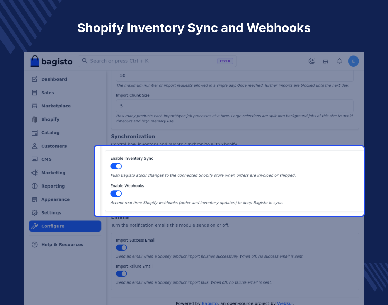The width and height of the screenshot is (388, 305).
Task: Click the Sales sidebar icon
Action: (x=34, y=93)
